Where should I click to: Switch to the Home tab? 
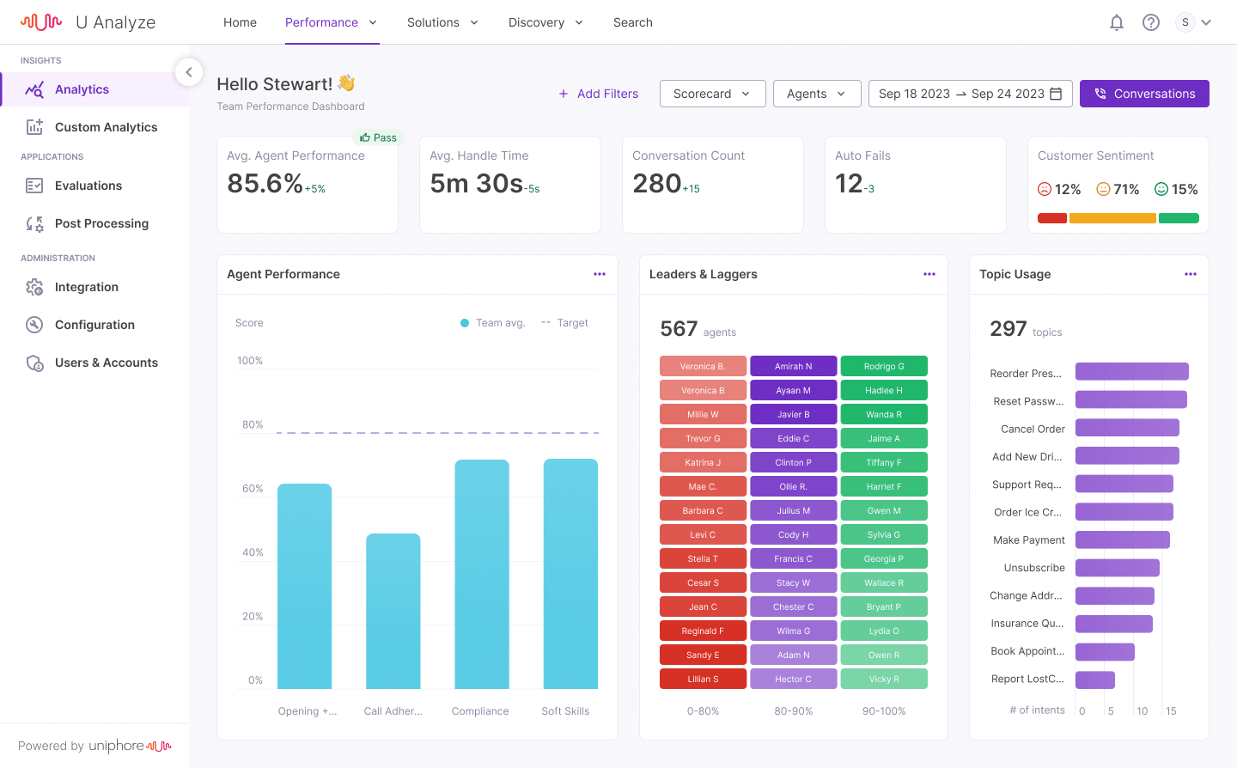240,22
